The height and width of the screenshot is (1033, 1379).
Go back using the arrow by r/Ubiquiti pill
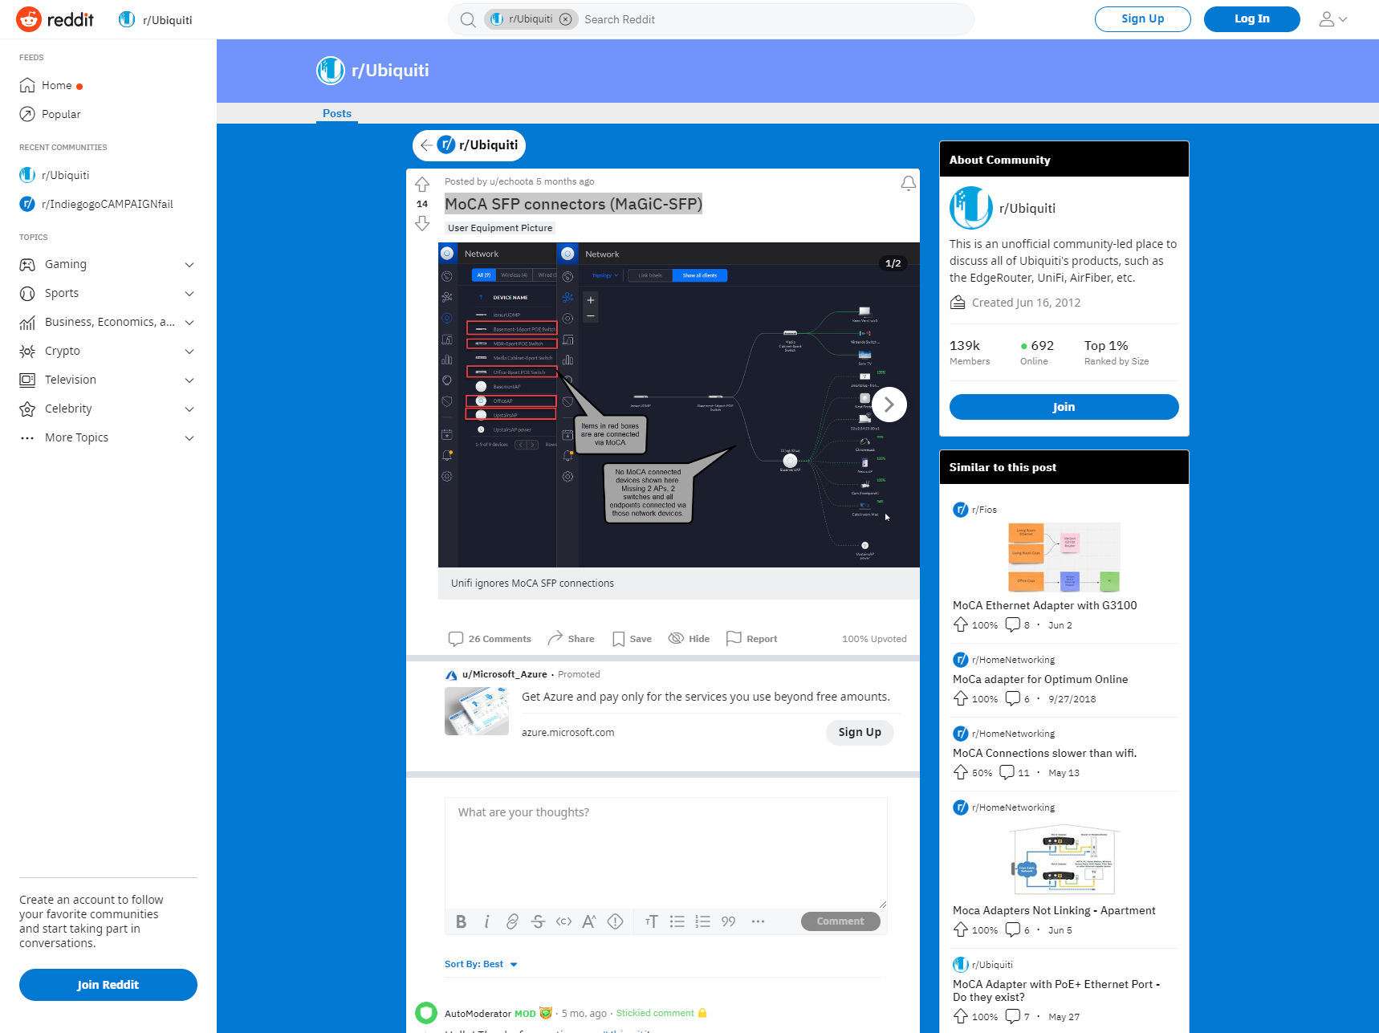(x=426, y=145)
